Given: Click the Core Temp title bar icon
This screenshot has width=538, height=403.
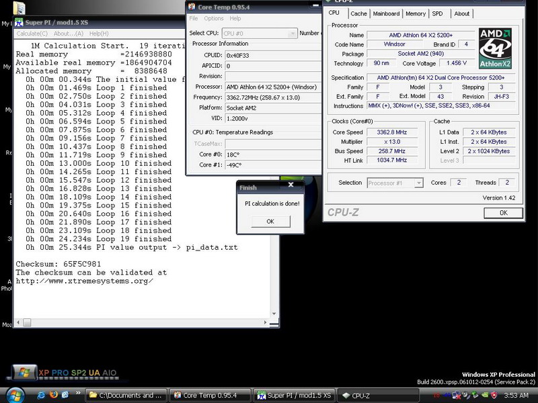Looking at the screenshot, I should point(192,7).
